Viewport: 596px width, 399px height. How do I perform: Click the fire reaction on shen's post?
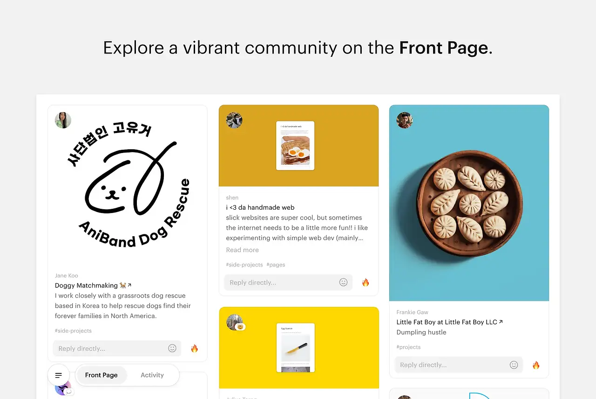(x=366, y=282)
